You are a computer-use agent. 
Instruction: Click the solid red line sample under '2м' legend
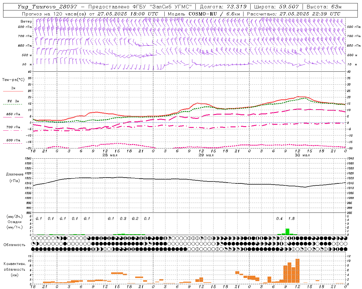pyautogui.click(x=13, y=91)
